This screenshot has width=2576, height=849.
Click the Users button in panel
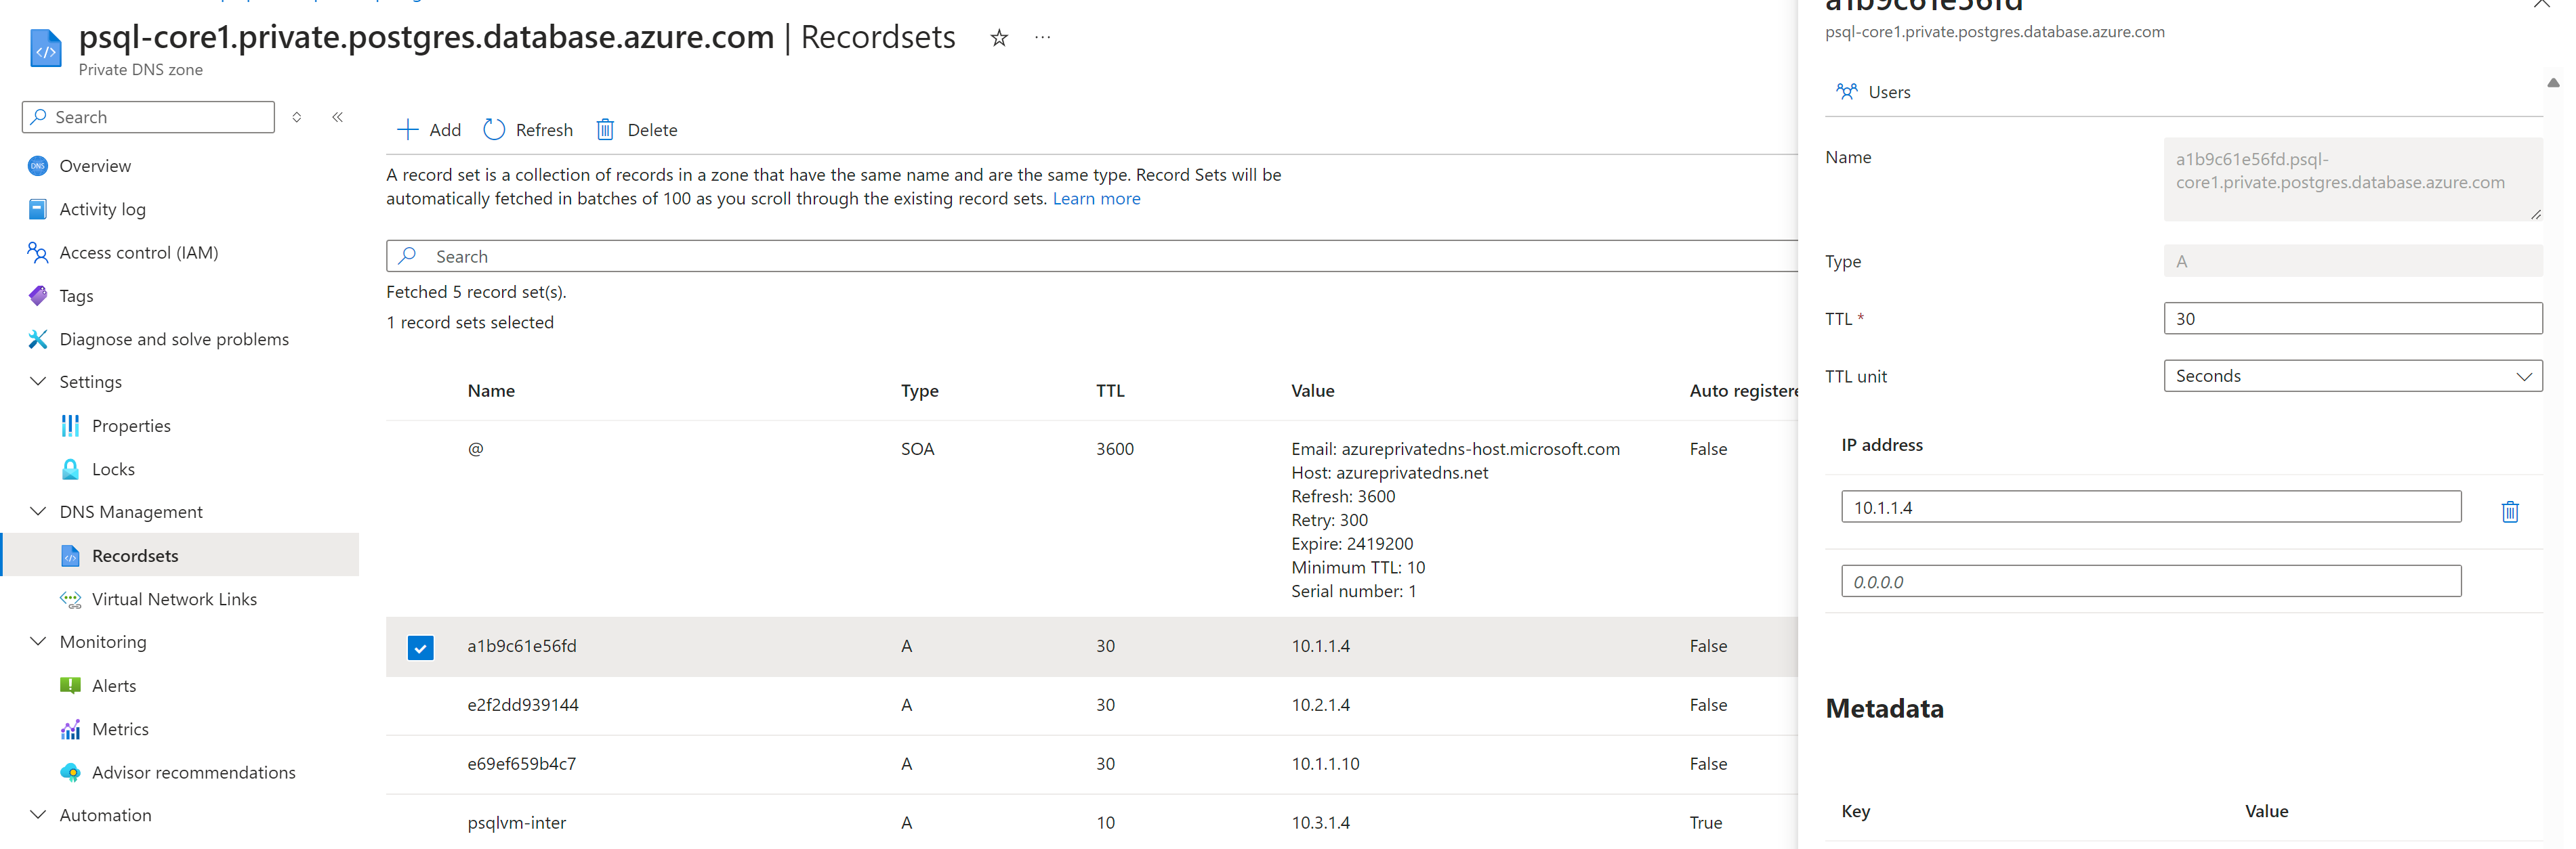1873,92
